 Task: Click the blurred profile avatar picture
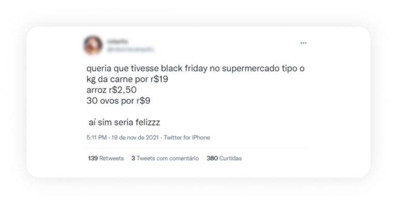click(x=93, y=45)
